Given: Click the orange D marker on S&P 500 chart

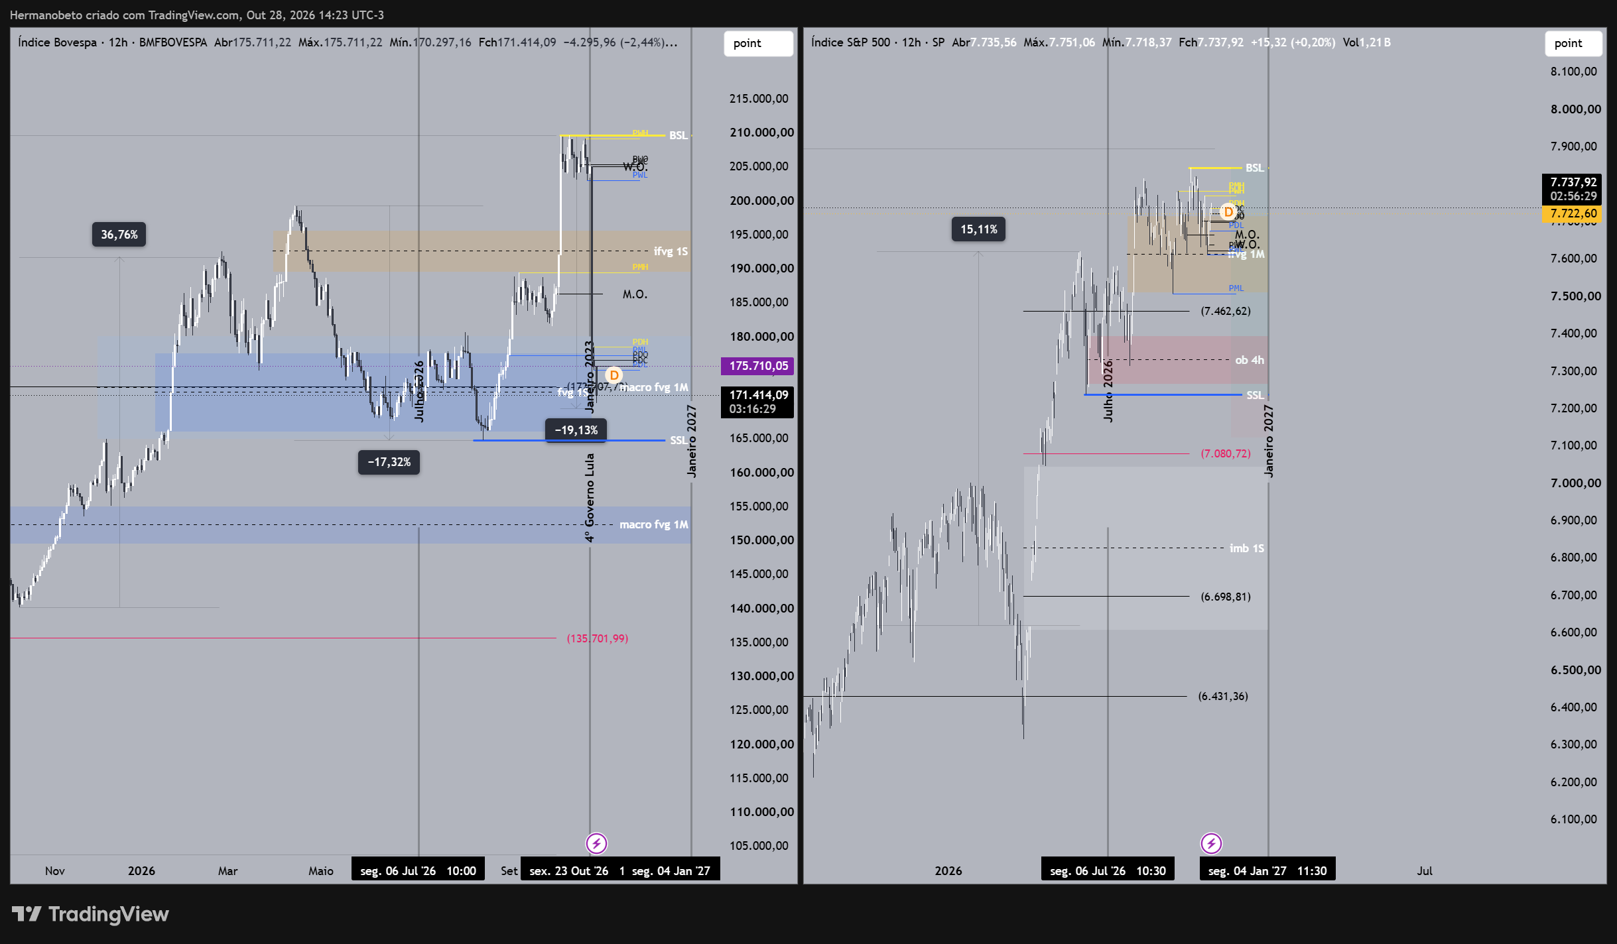Looking at the screenshot, I should [1228, 212].
